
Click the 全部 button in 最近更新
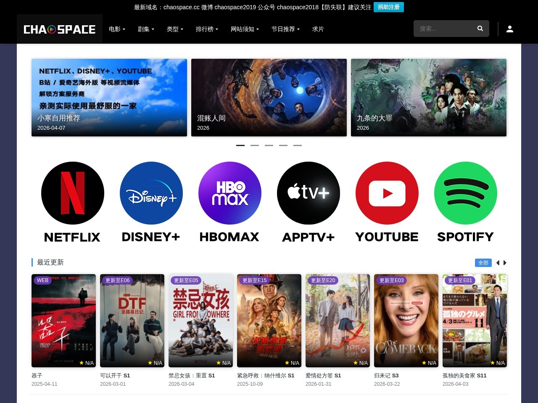(x=483, y=263)
